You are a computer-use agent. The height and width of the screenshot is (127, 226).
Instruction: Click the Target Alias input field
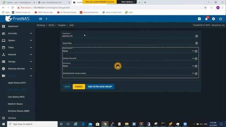[128, 43]
